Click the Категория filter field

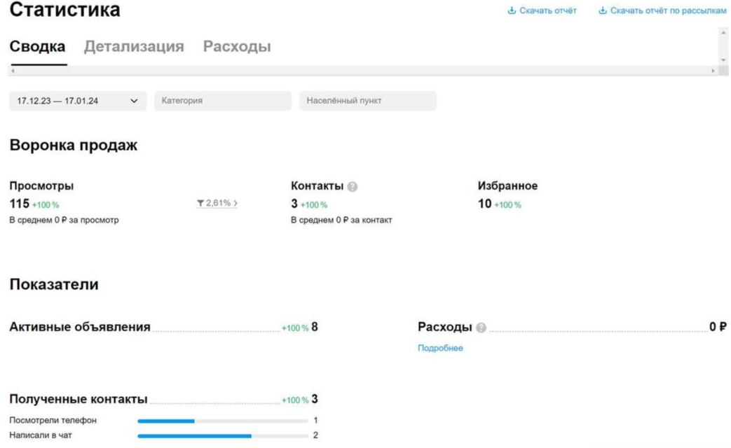coord(223,101)
